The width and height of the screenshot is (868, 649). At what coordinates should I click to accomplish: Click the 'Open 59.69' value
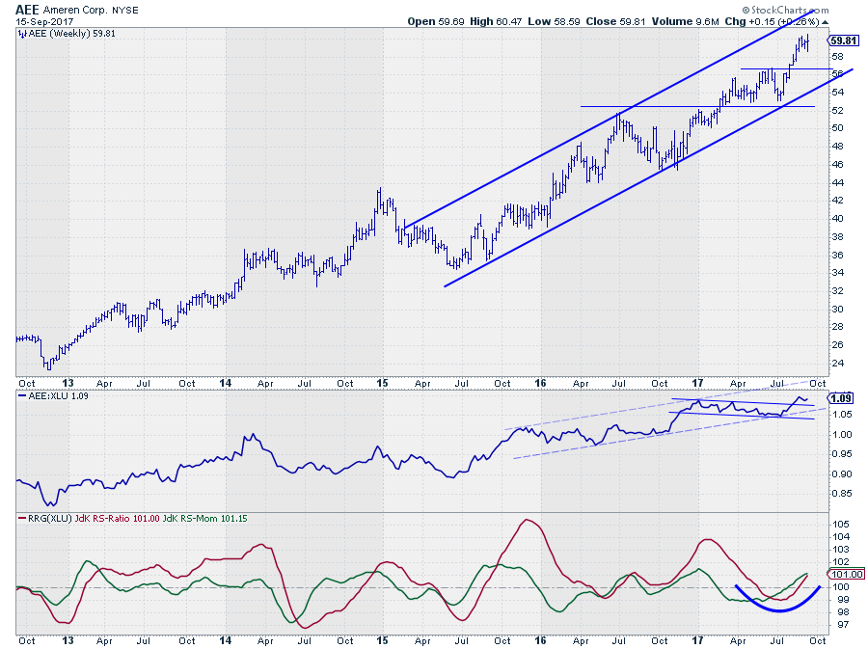coord(436,21)
